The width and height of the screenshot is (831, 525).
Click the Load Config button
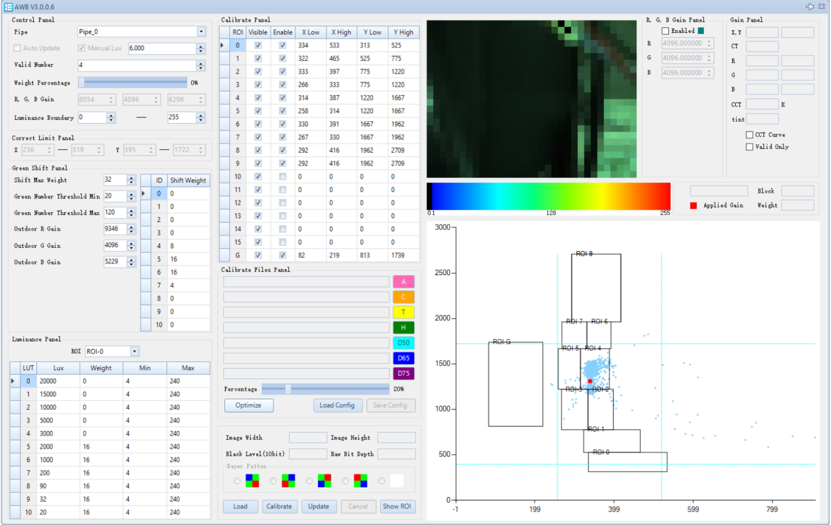tap(337, 405)
